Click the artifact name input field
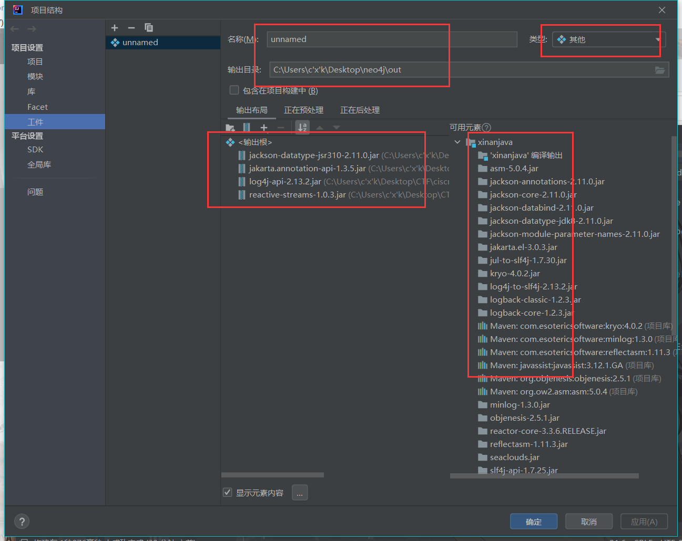Viewport: 682px width, 541px height. [392, 39]
